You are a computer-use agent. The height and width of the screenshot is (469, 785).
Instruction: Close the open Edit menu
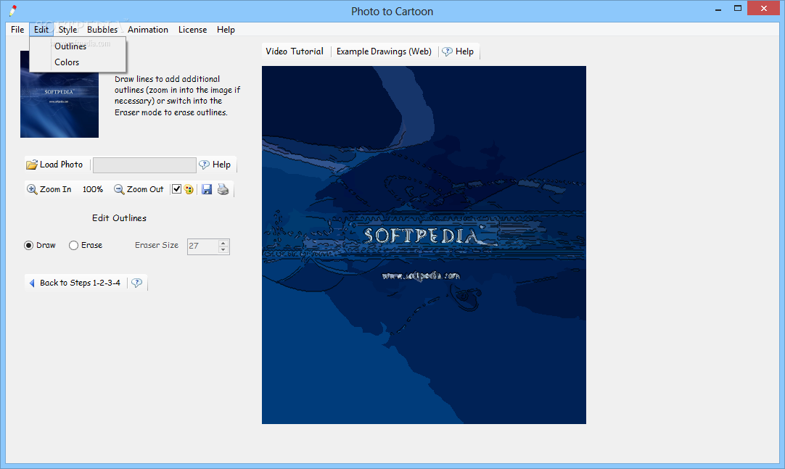[x=41, y=30]
